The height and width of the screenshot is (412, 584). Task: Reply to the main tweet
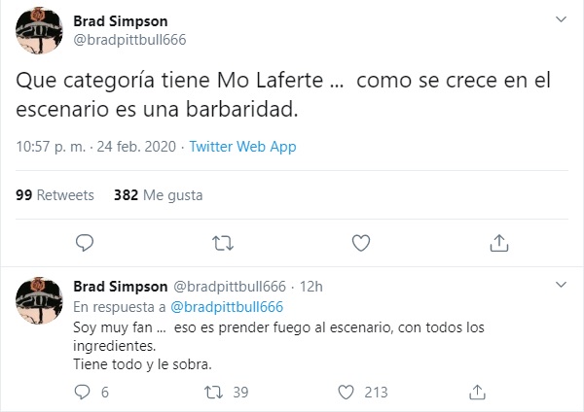click(85, 242)
